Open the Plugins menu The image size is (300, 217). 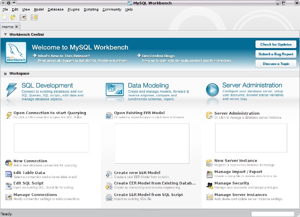[x=74, y=9]
